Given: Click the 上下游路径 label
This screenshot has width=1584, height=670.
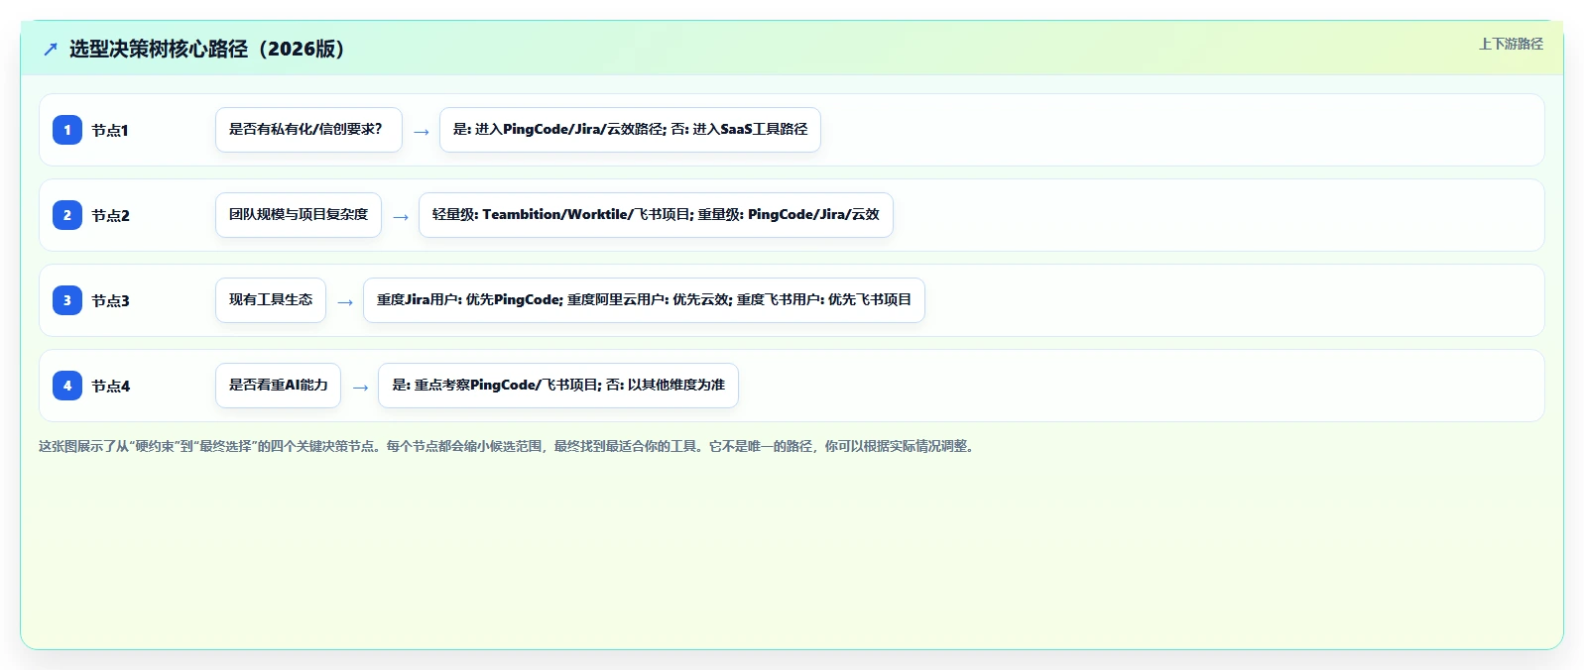Looking at the screenshot, I should (x=1511, y=44).
